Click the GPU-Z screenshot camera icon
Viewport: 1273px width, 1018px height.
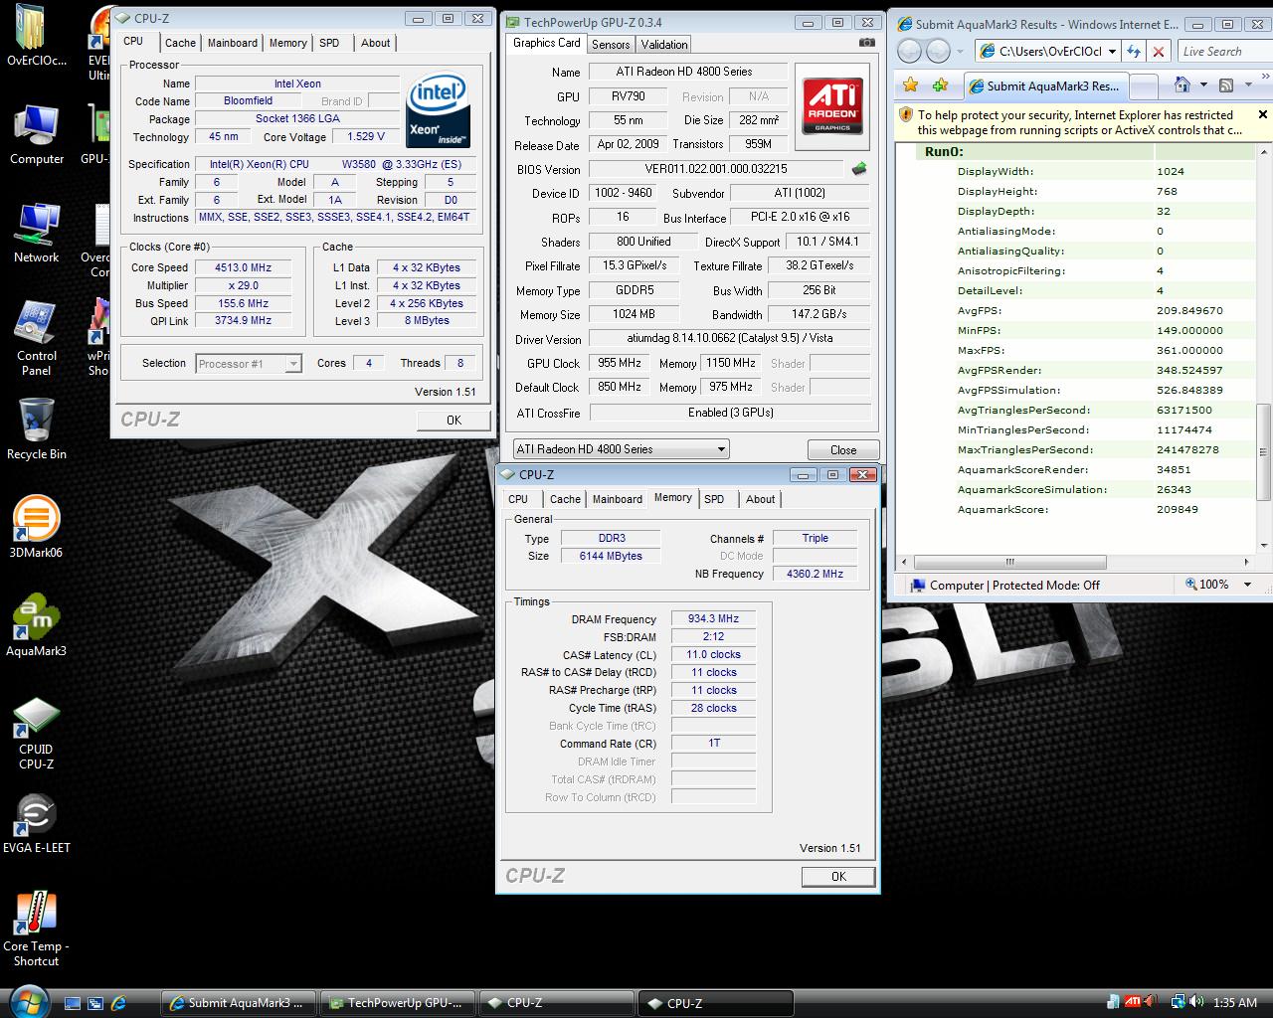[867, 43]
